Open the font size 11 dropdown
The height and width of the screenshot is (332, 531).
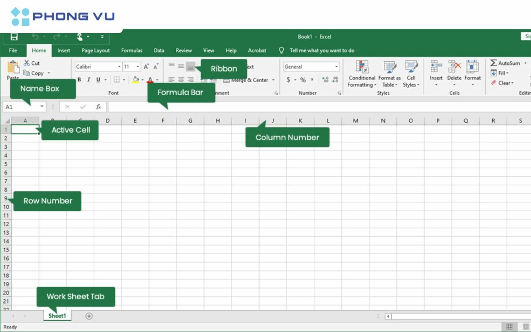(137, 67)
